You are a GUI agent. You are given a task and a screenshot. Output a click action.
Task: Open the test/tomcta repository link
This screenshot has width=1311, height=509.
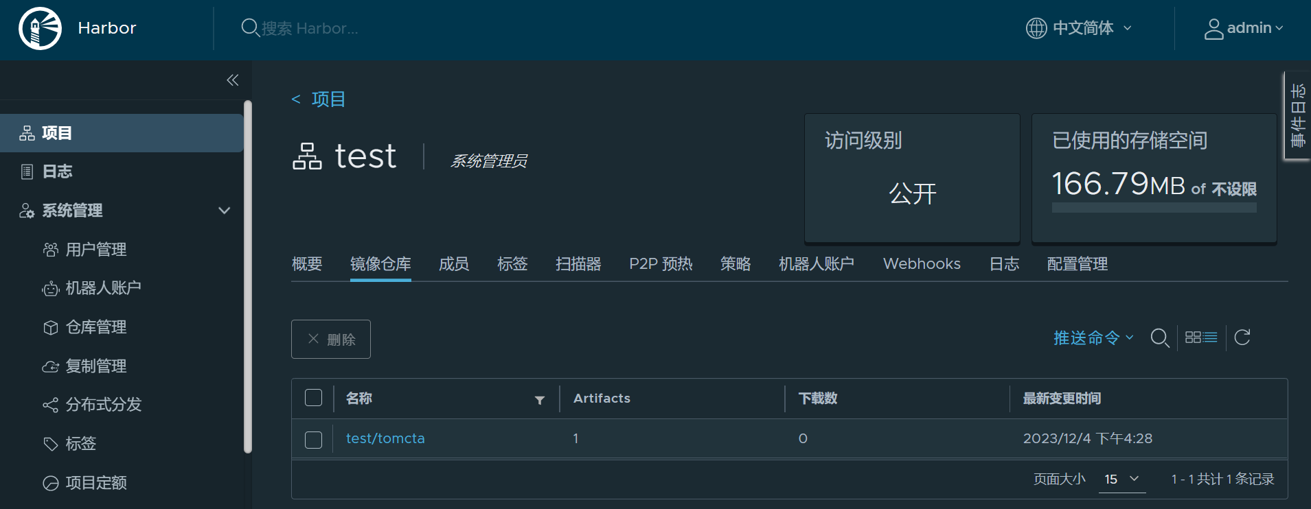pyautogui.click(x=385, y=438)
